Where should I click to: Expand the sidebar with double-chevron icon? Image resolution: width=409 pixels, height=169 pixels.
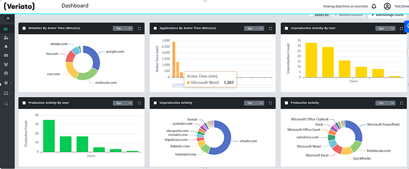tap(8, 18)
